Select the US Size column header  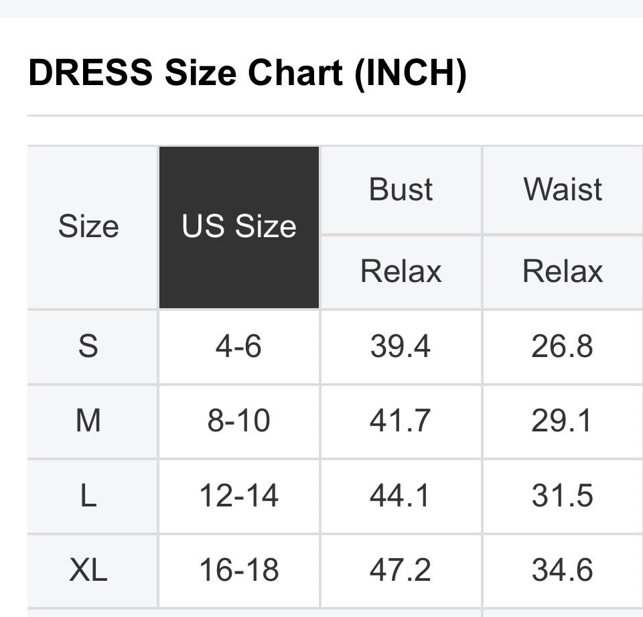click(x=239, y=227)
